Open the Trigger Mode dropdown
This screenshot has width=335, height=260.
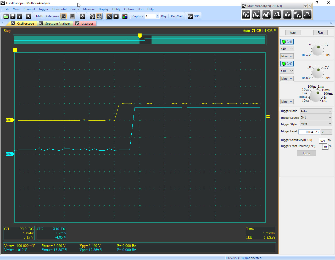tap(316, 111)
